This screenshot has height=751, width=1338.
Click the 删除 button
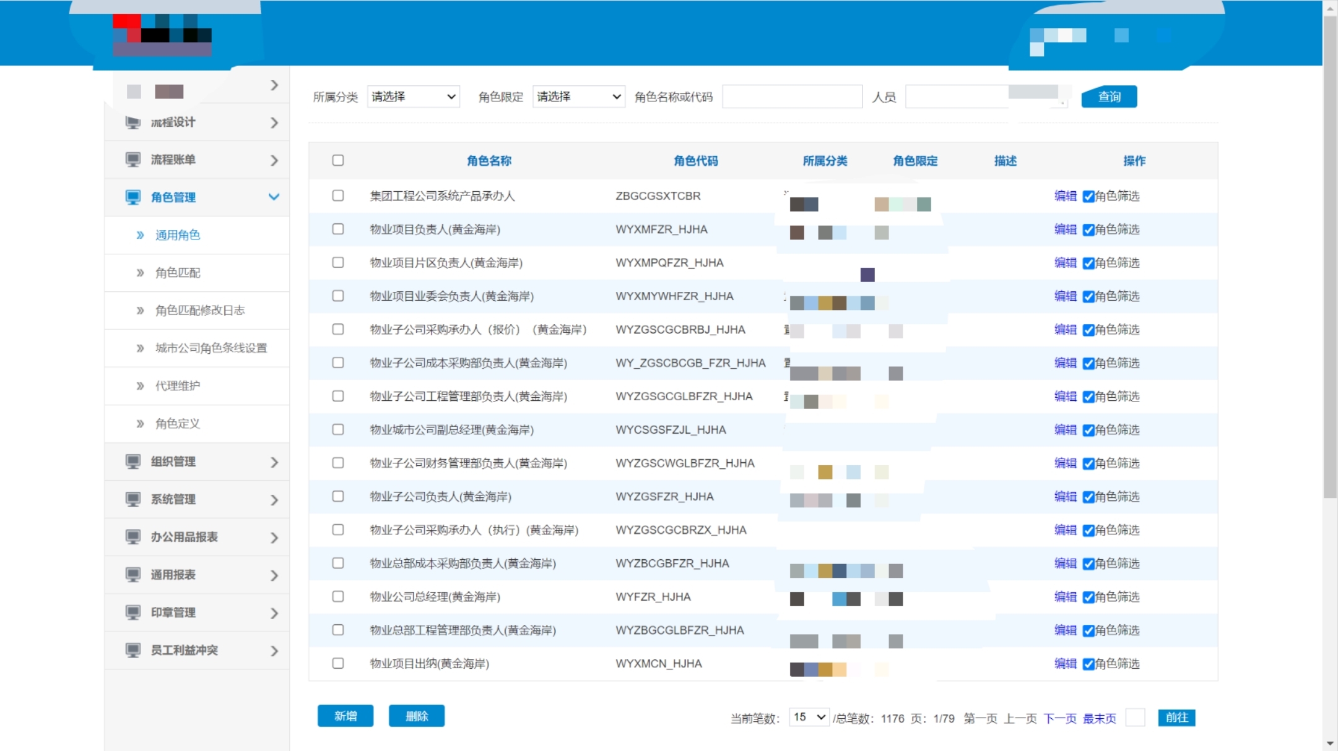coord(417,716)
